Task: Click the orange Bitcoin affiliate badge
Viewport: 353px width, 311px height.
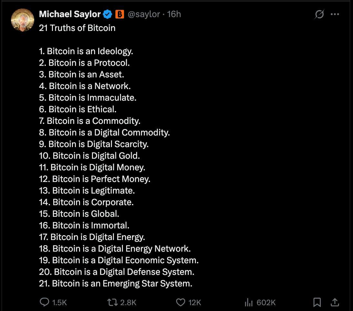Action: [x=119, y=14]
